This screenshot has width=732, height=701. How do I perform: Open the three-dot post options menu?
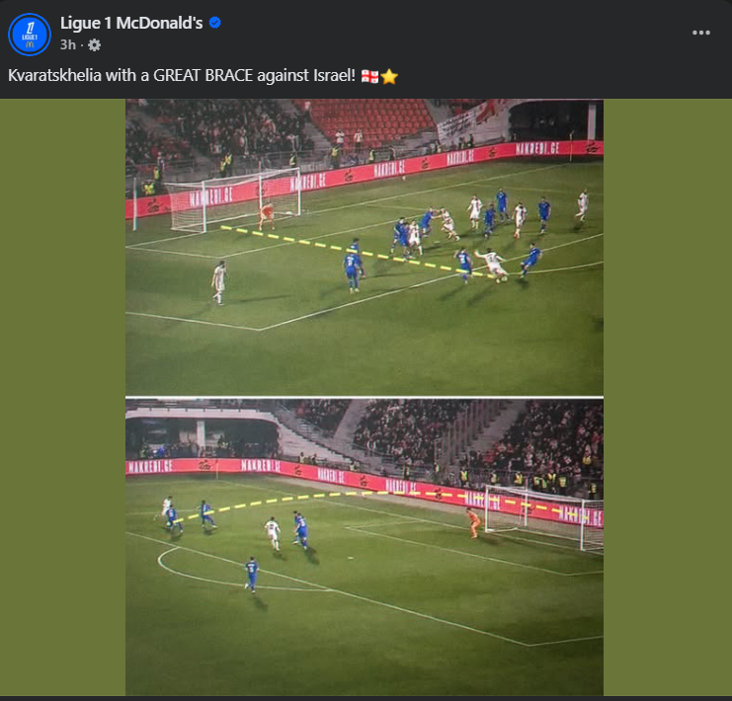[700, 33]
